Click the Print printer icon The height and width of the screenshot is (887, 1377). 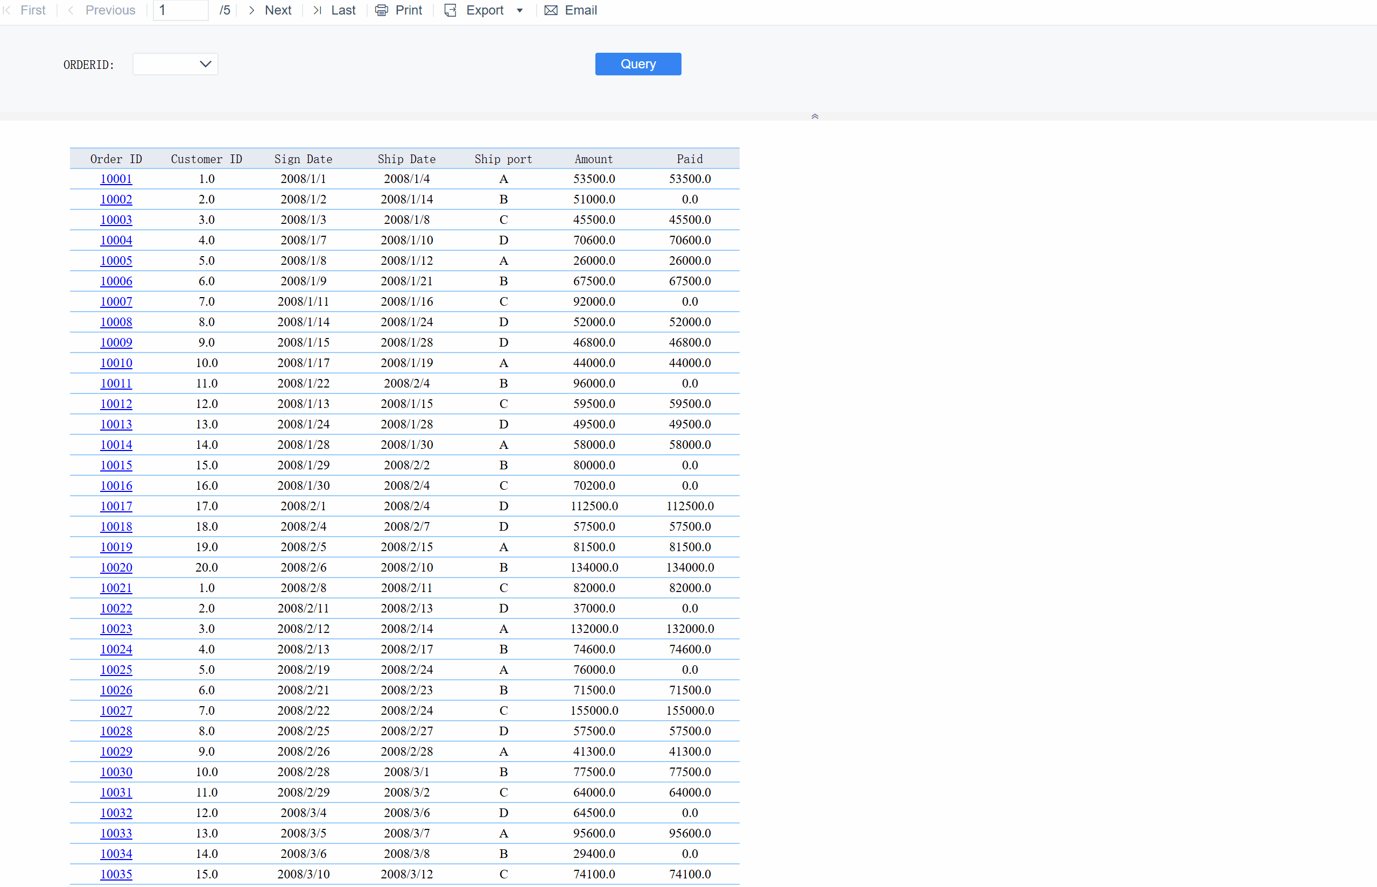[381, 10]
